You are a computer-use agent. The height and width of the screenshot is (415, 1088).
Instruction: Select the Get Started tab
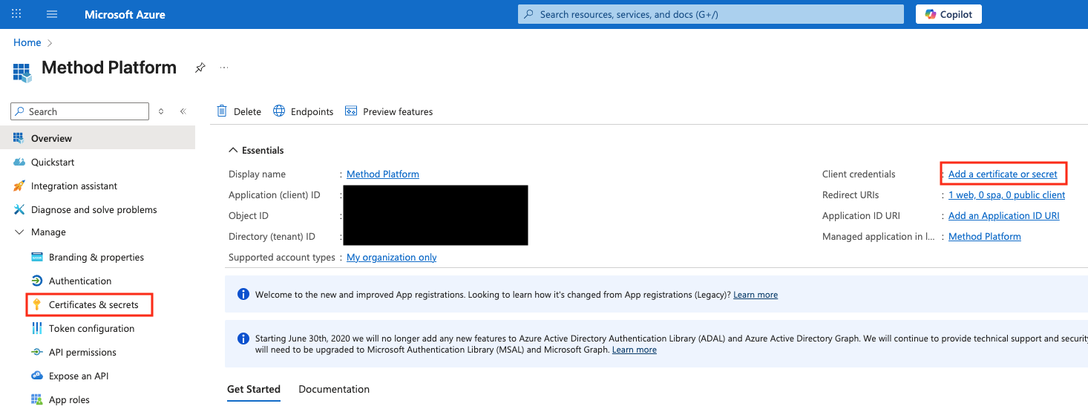click(254, 389)
